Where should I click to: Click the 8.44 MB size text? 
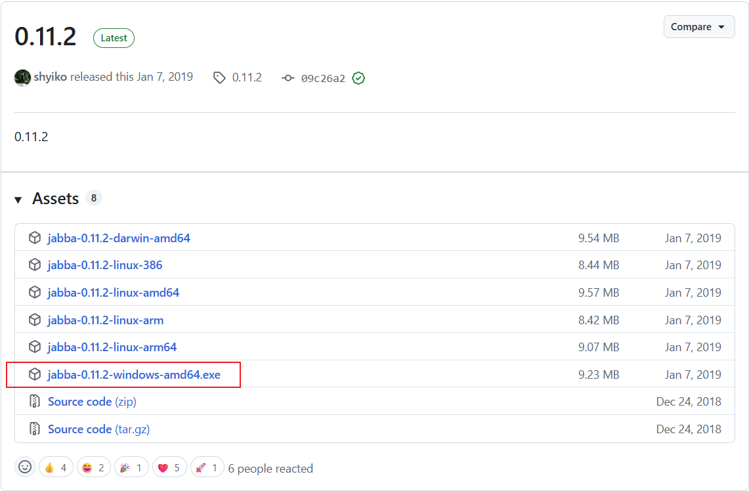click(x=599, y=265)
